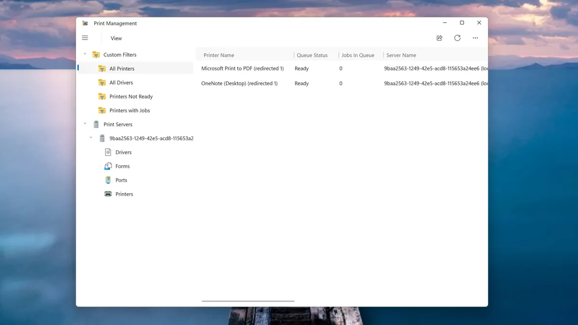This screenshot has height=325, width=578.
Task: Click Ready status of Microsoft Print to PDF
Action: click(x=302, y=69)
